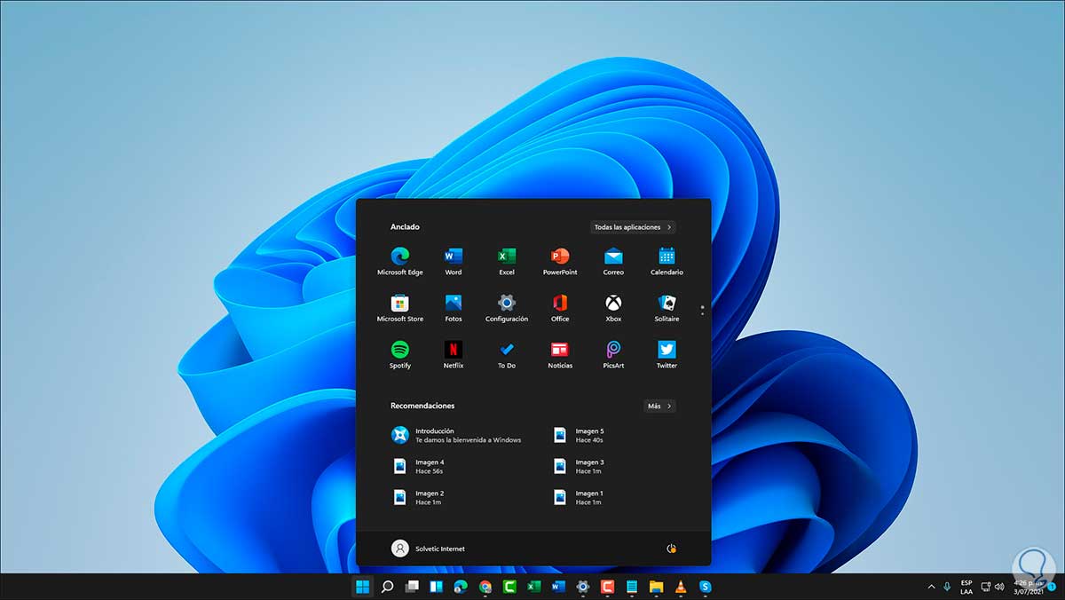Image resolution: width=1065 pixels, height=600 pixels.
Task: Open the Excel icon on the taskbar
Action: pyautogui.click(x=534, y=587)
